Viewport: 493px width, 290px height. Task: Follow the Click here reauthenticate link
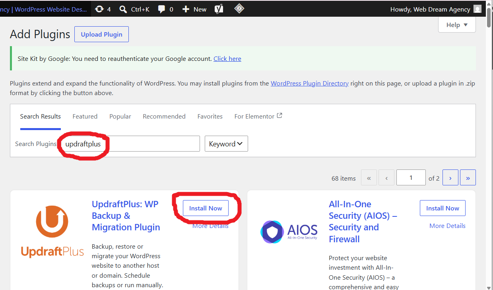227,58
